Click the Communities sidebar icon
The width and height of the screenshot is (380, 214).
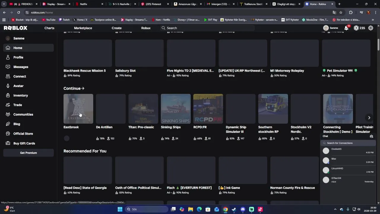(8, 114)
